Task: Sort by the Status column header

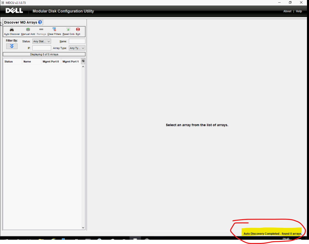Action: (12, 61)
